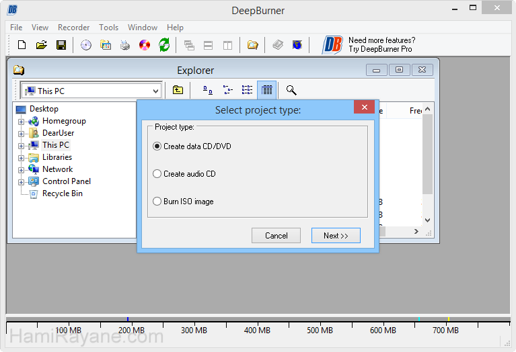Click the colorful CD icon

pyautogui.click(x=145, y=45)
